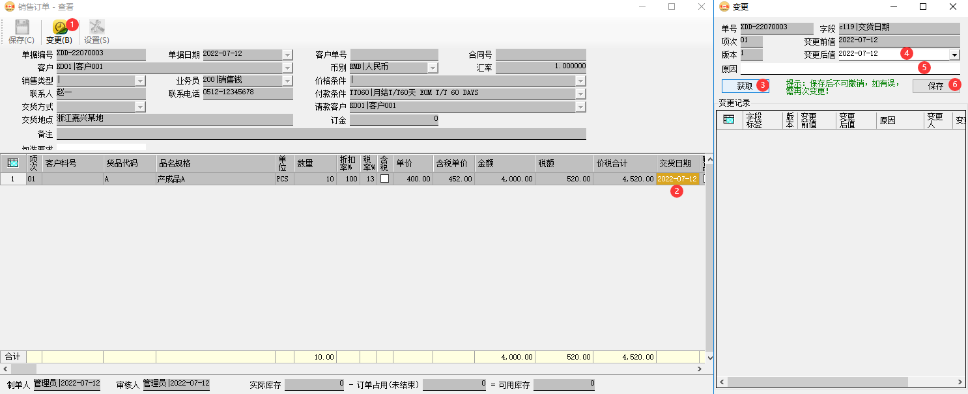This screenshot has height=394, width=968.
Task: Click the grid icon in the 变更记录 table header
Action: pyautogui.click(x=730, y=120)
